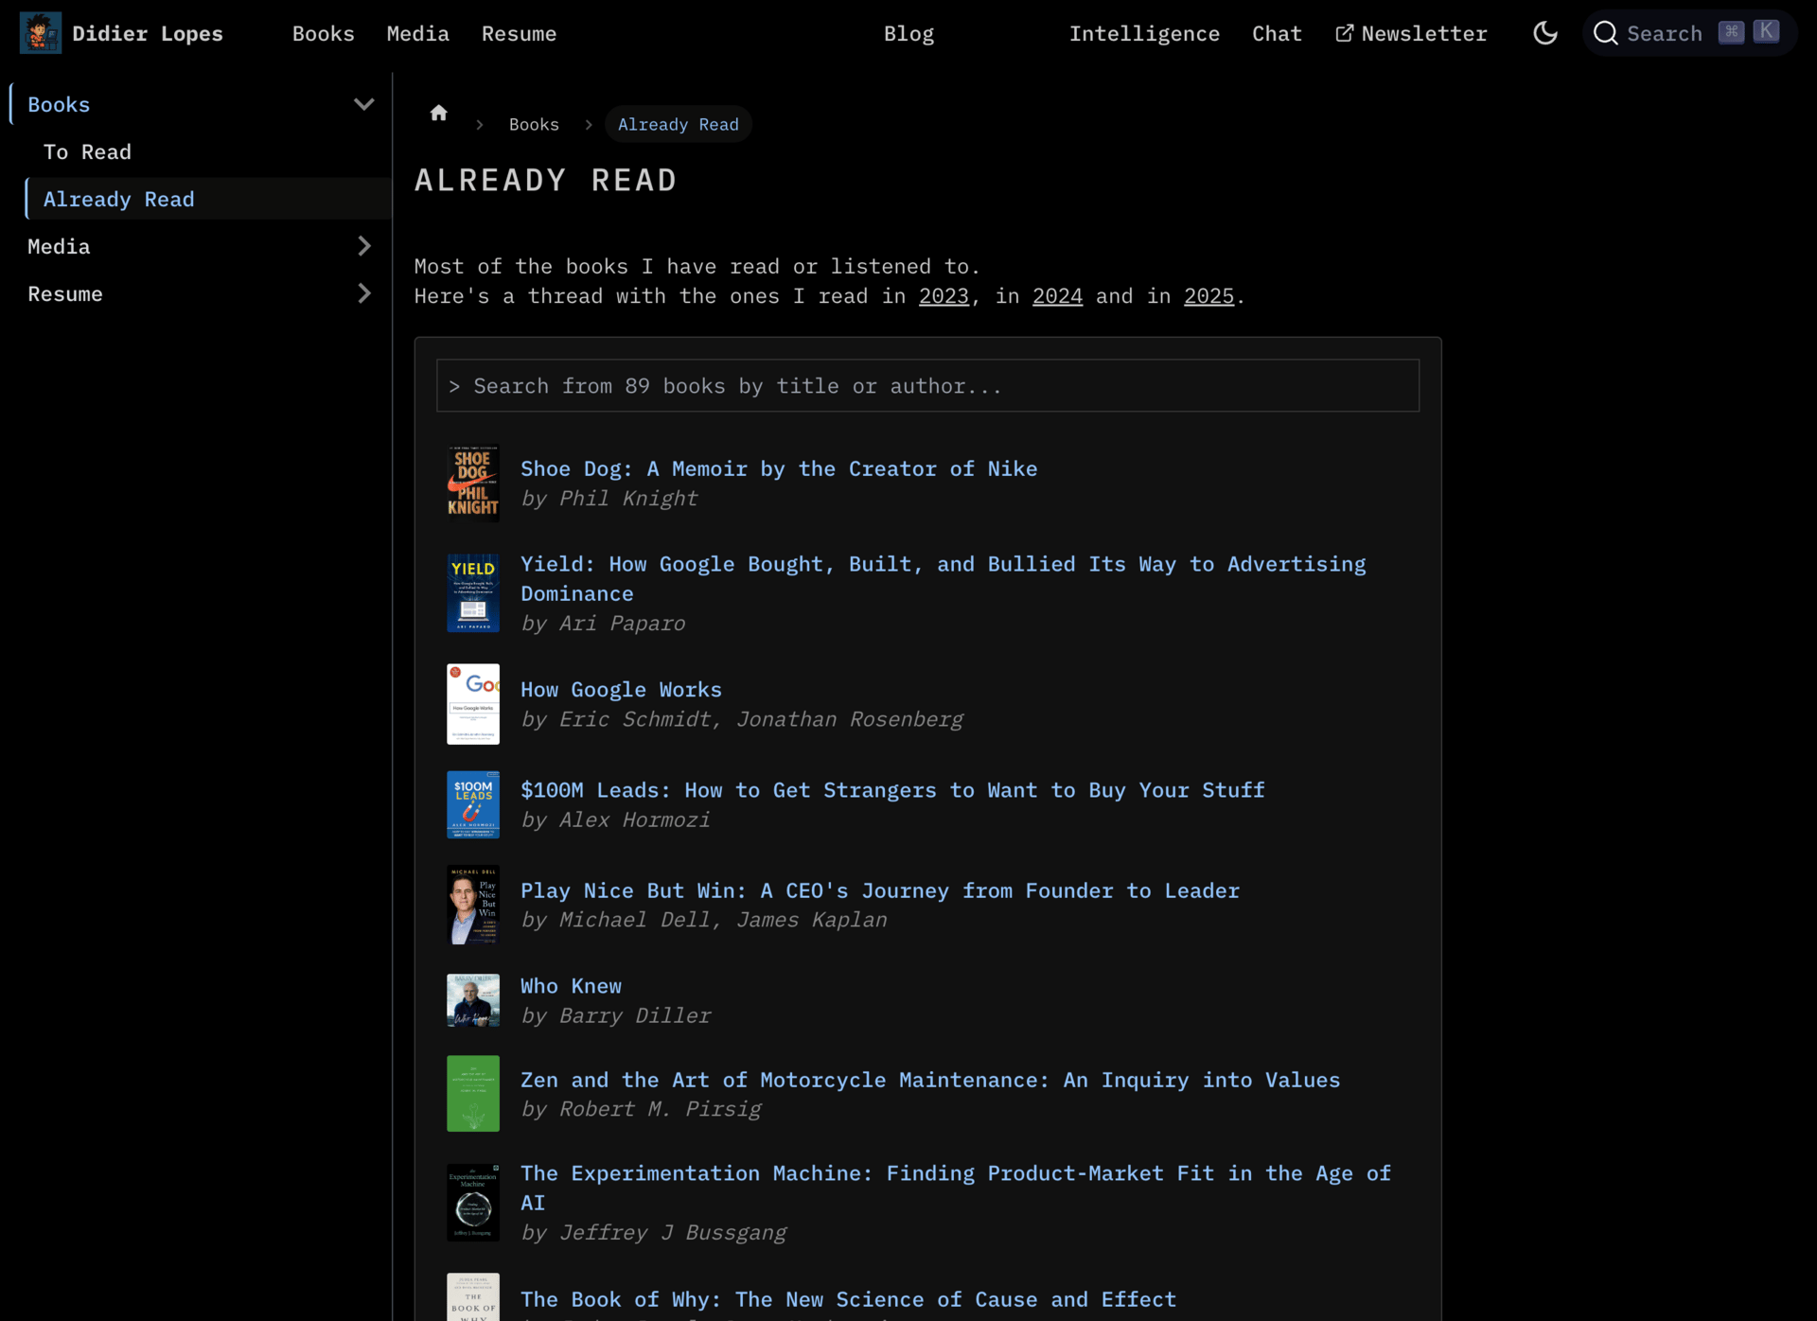Click the 89 books search field
The width and height of the screenshot is (1817, 1321).
tap(926, 386)
